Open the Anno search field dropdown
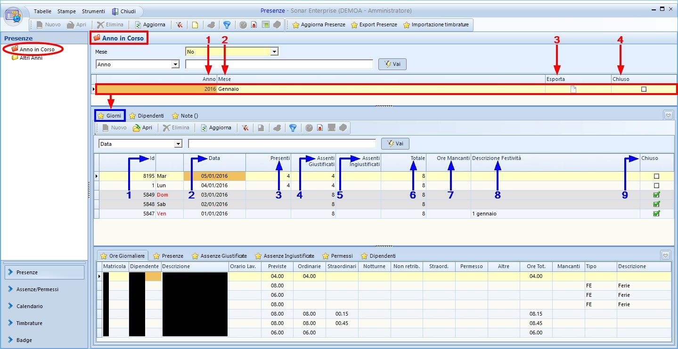 (x=176, y=64)
